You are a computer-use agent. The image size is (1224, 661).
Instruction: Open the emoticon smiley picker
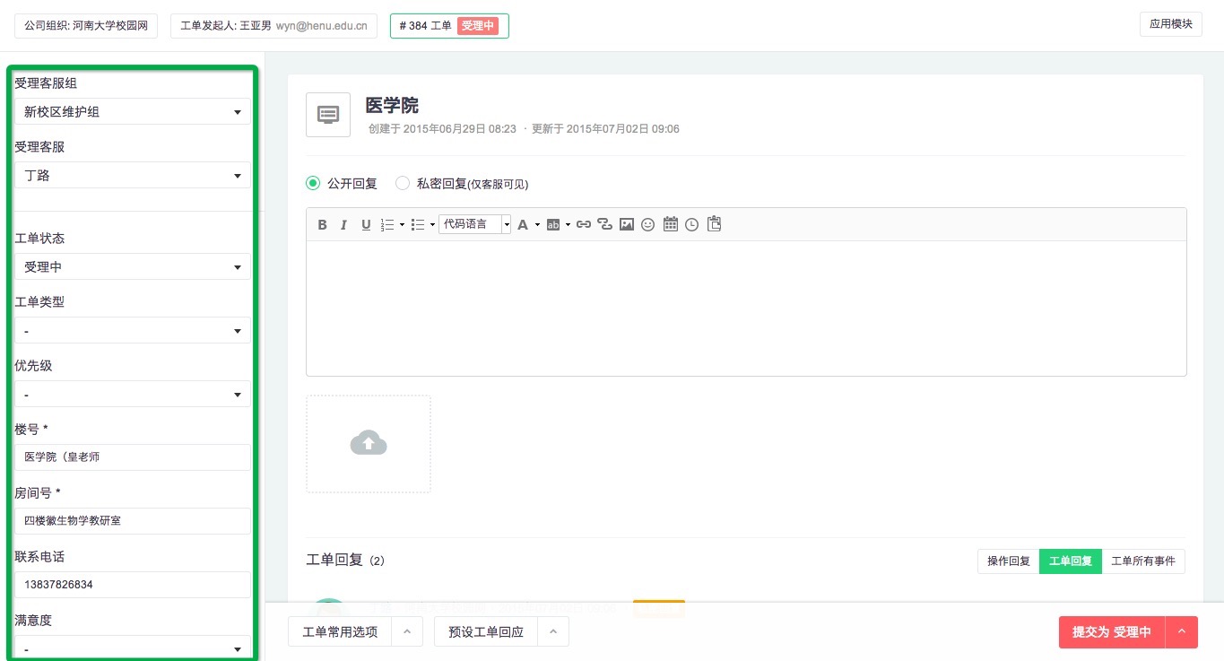click(x=648, y=225)
